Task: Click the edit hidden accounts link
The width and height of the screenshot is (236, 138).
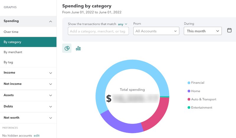Action: pyautogui.click(x=36, y=136)
